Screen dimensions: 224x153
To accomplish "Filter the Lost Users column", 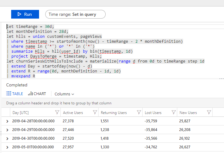I will tap(173, 112).
